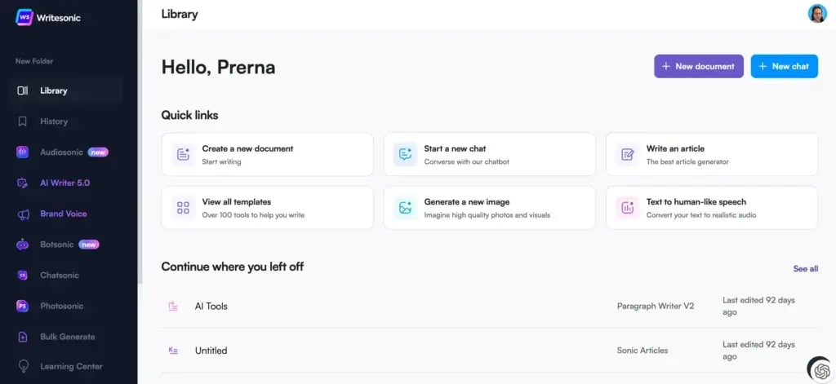Open AI Writer 5.0 menu item
Screen dimensions: 836x384
pos(64,183)
